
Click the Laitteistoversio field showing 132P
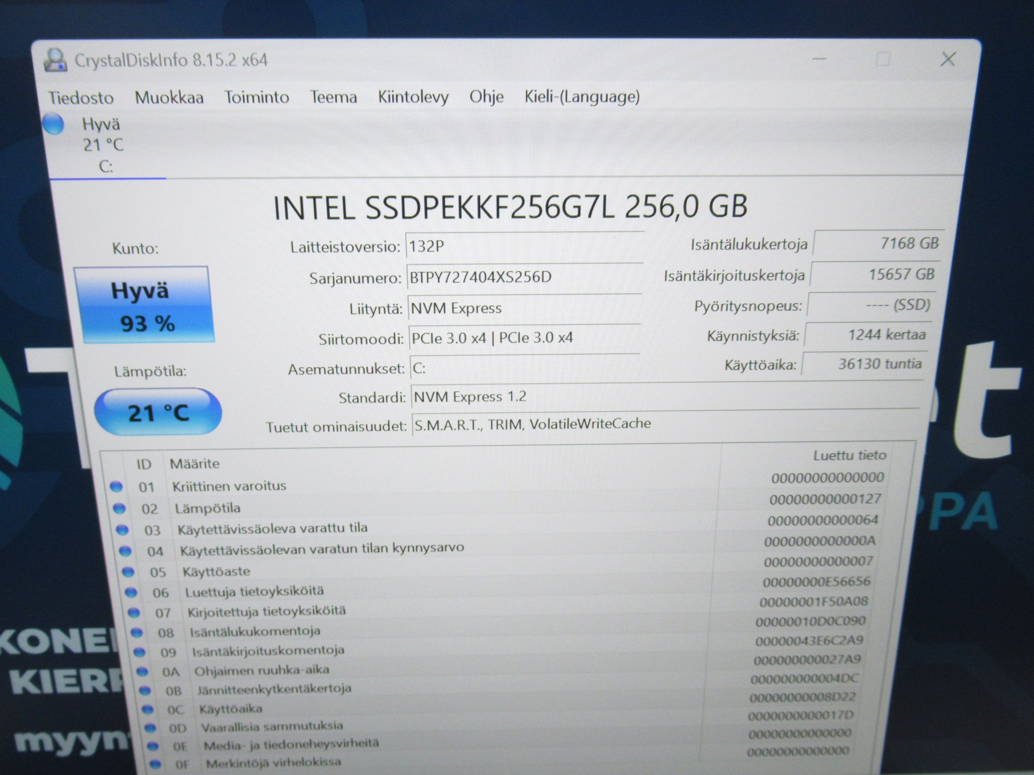click(x=524, y=246)
